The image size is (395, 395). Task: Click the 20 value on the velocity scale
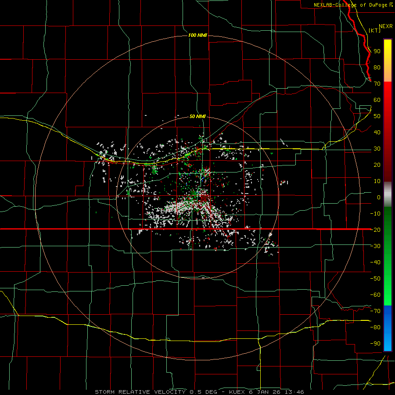(377, 165)
